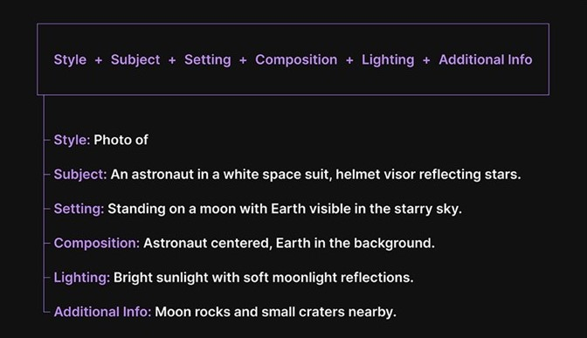Click 'Composition' in the header formula

pyautogui.click(x=296, y=60)
